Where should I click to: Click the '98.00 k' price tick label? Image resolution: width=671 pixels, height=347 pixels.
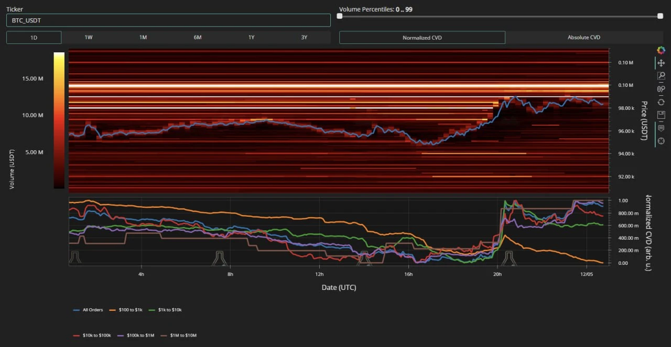[626, 108]
